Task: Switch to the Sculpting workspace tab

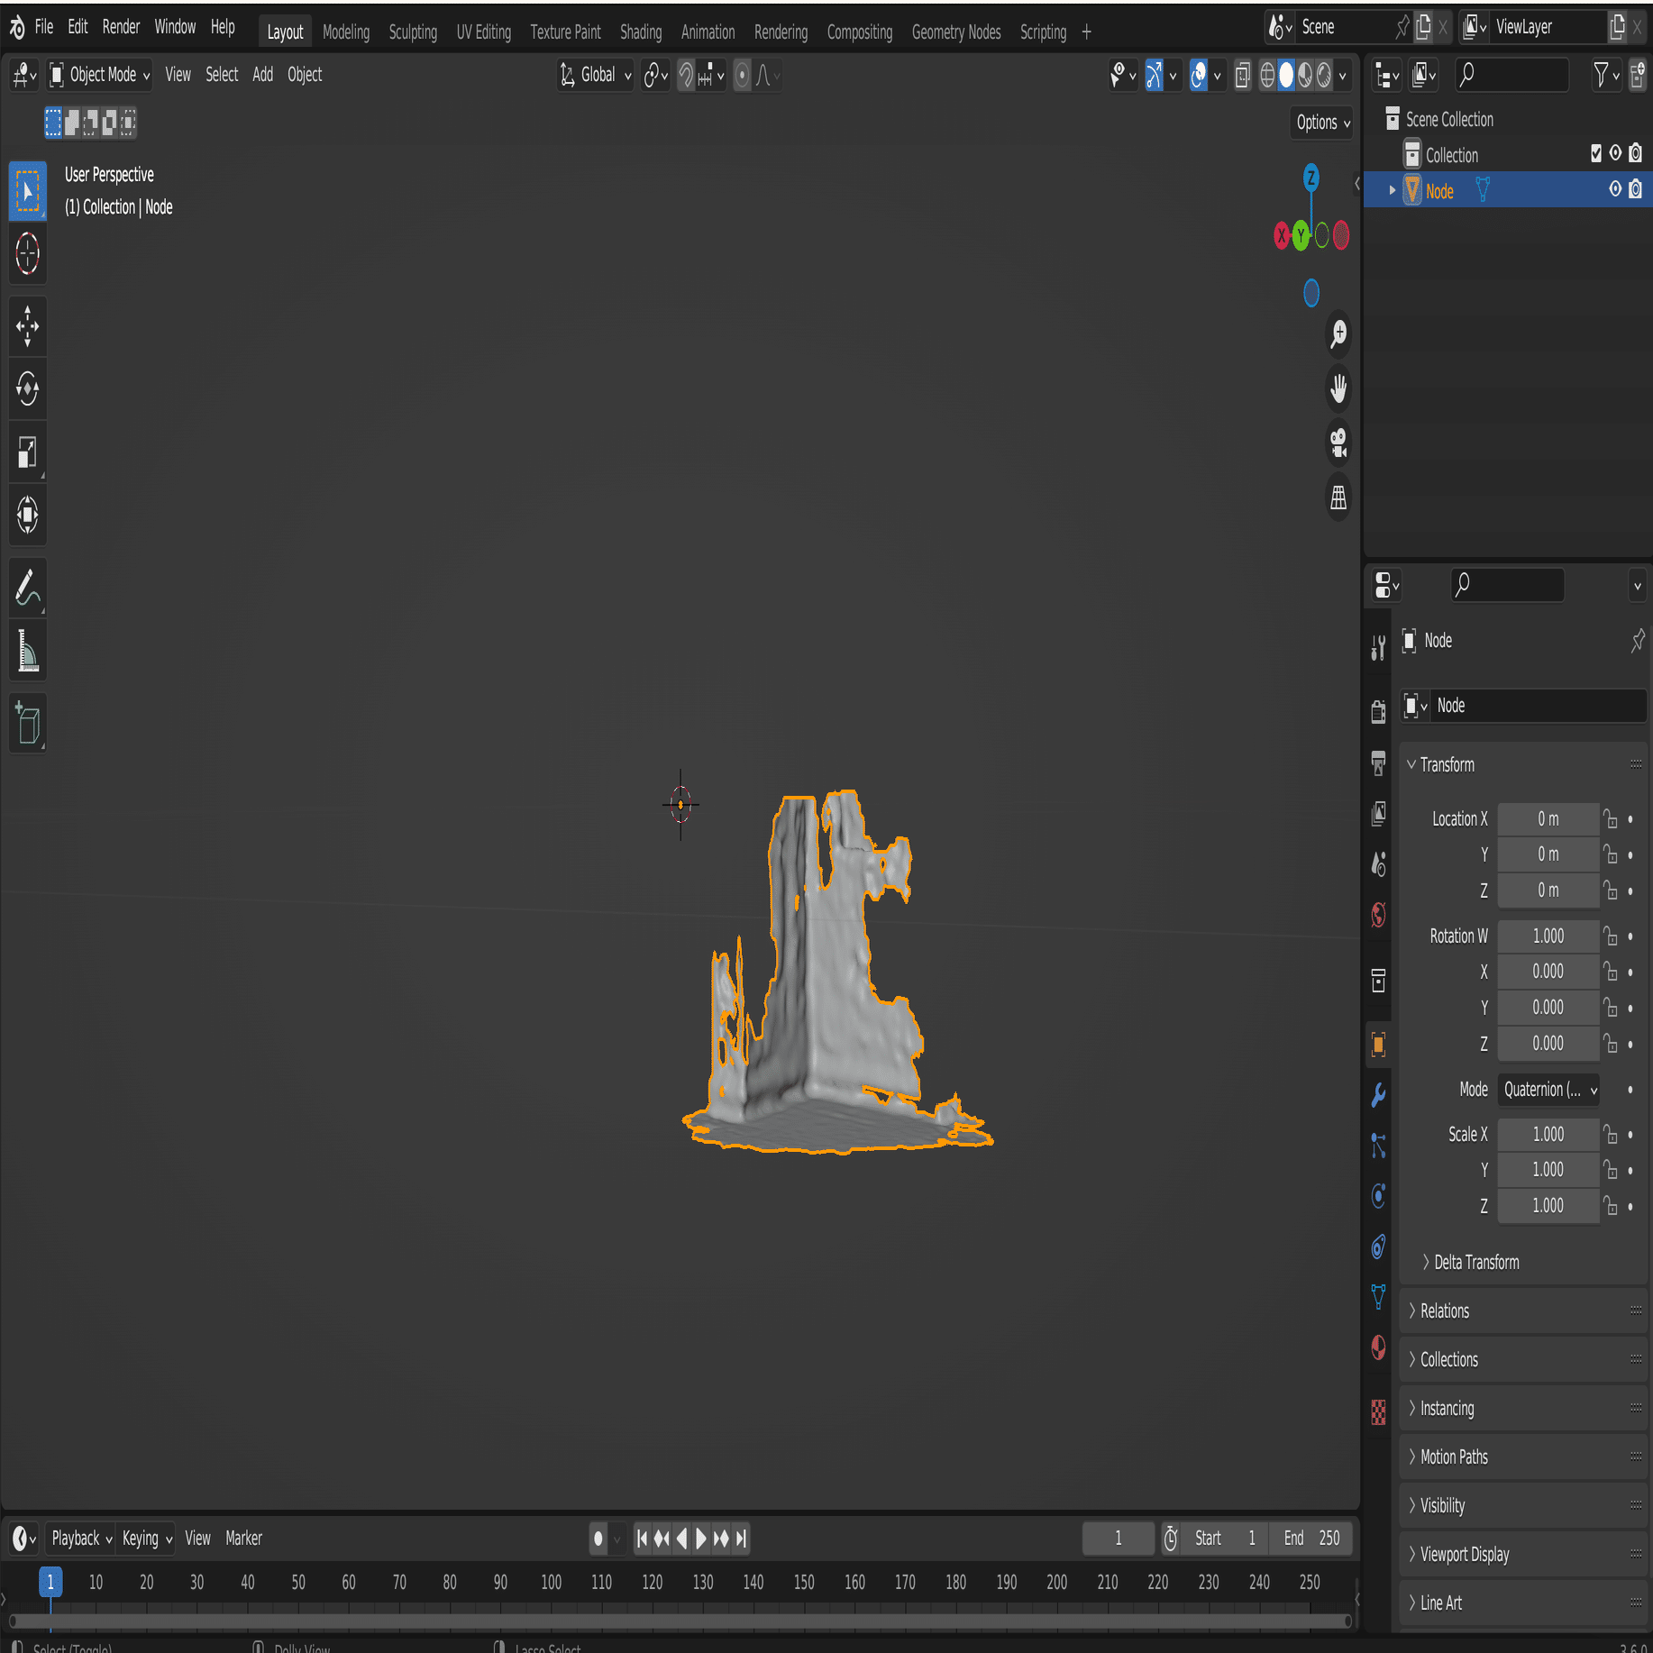Action: coord(412,32)
